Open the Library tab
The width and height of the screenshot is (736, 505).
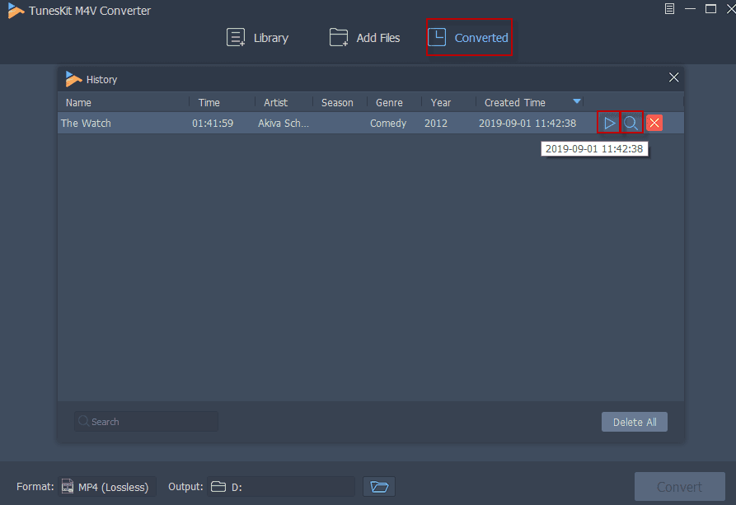click(257, 38)
